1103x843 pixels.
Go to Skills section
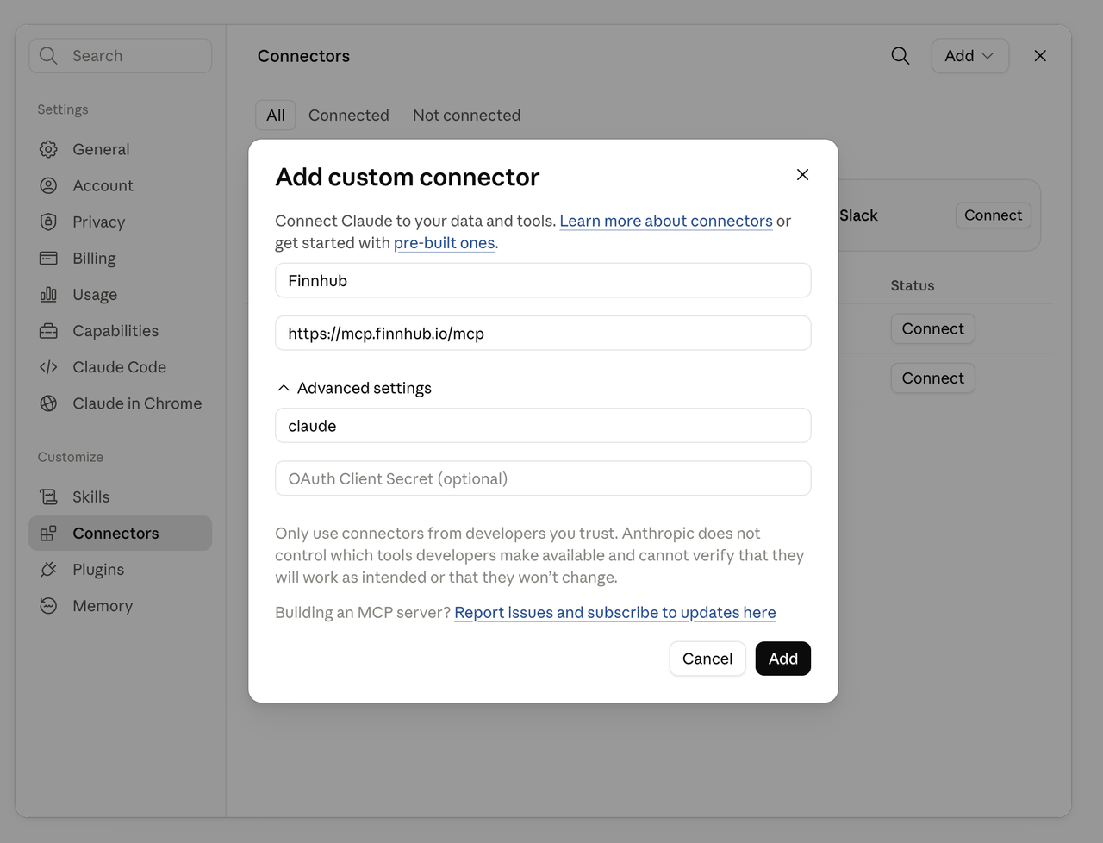(x=121, y=496)
